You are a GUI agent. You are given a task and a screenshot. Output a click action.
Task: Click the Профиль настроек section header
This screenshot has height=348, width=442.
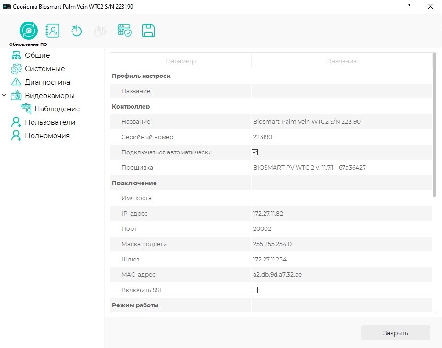[x=141, y=76]
